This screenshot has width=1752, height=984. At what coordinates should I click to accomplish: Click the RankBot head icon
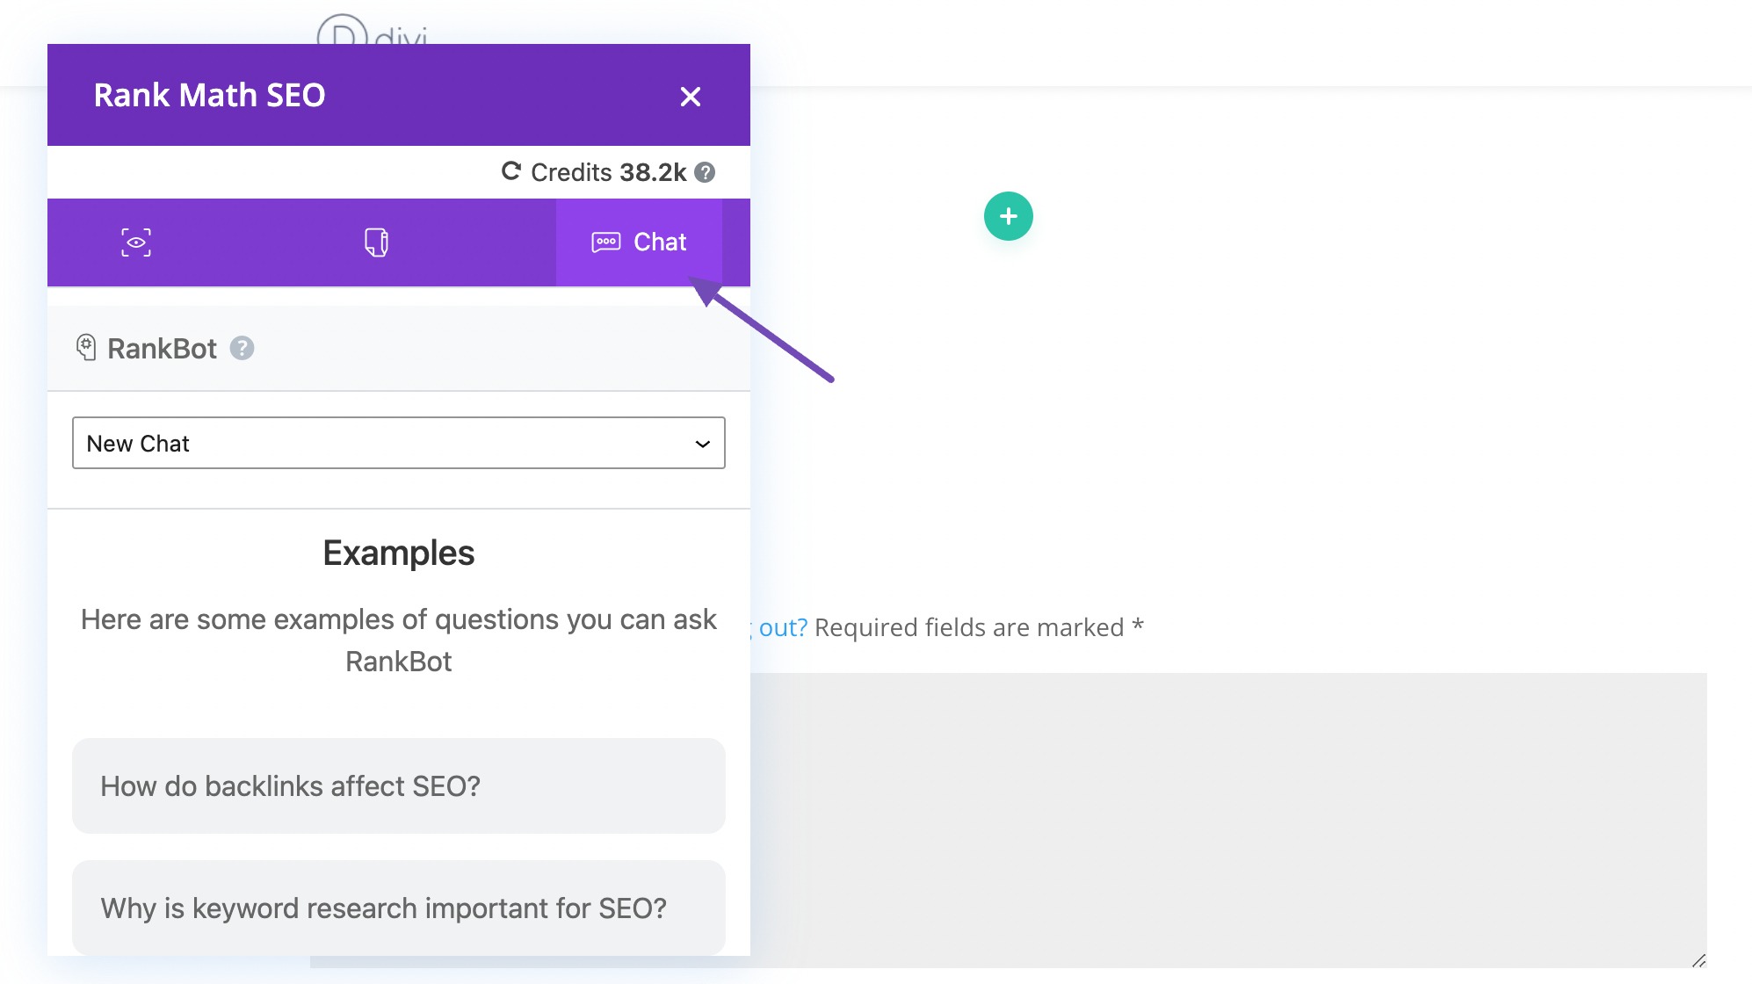coord(86,348)
